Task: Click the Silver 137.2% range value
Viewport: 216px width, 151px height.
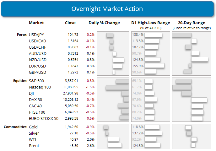Action: pyautogui.click(x=138, y=133)
